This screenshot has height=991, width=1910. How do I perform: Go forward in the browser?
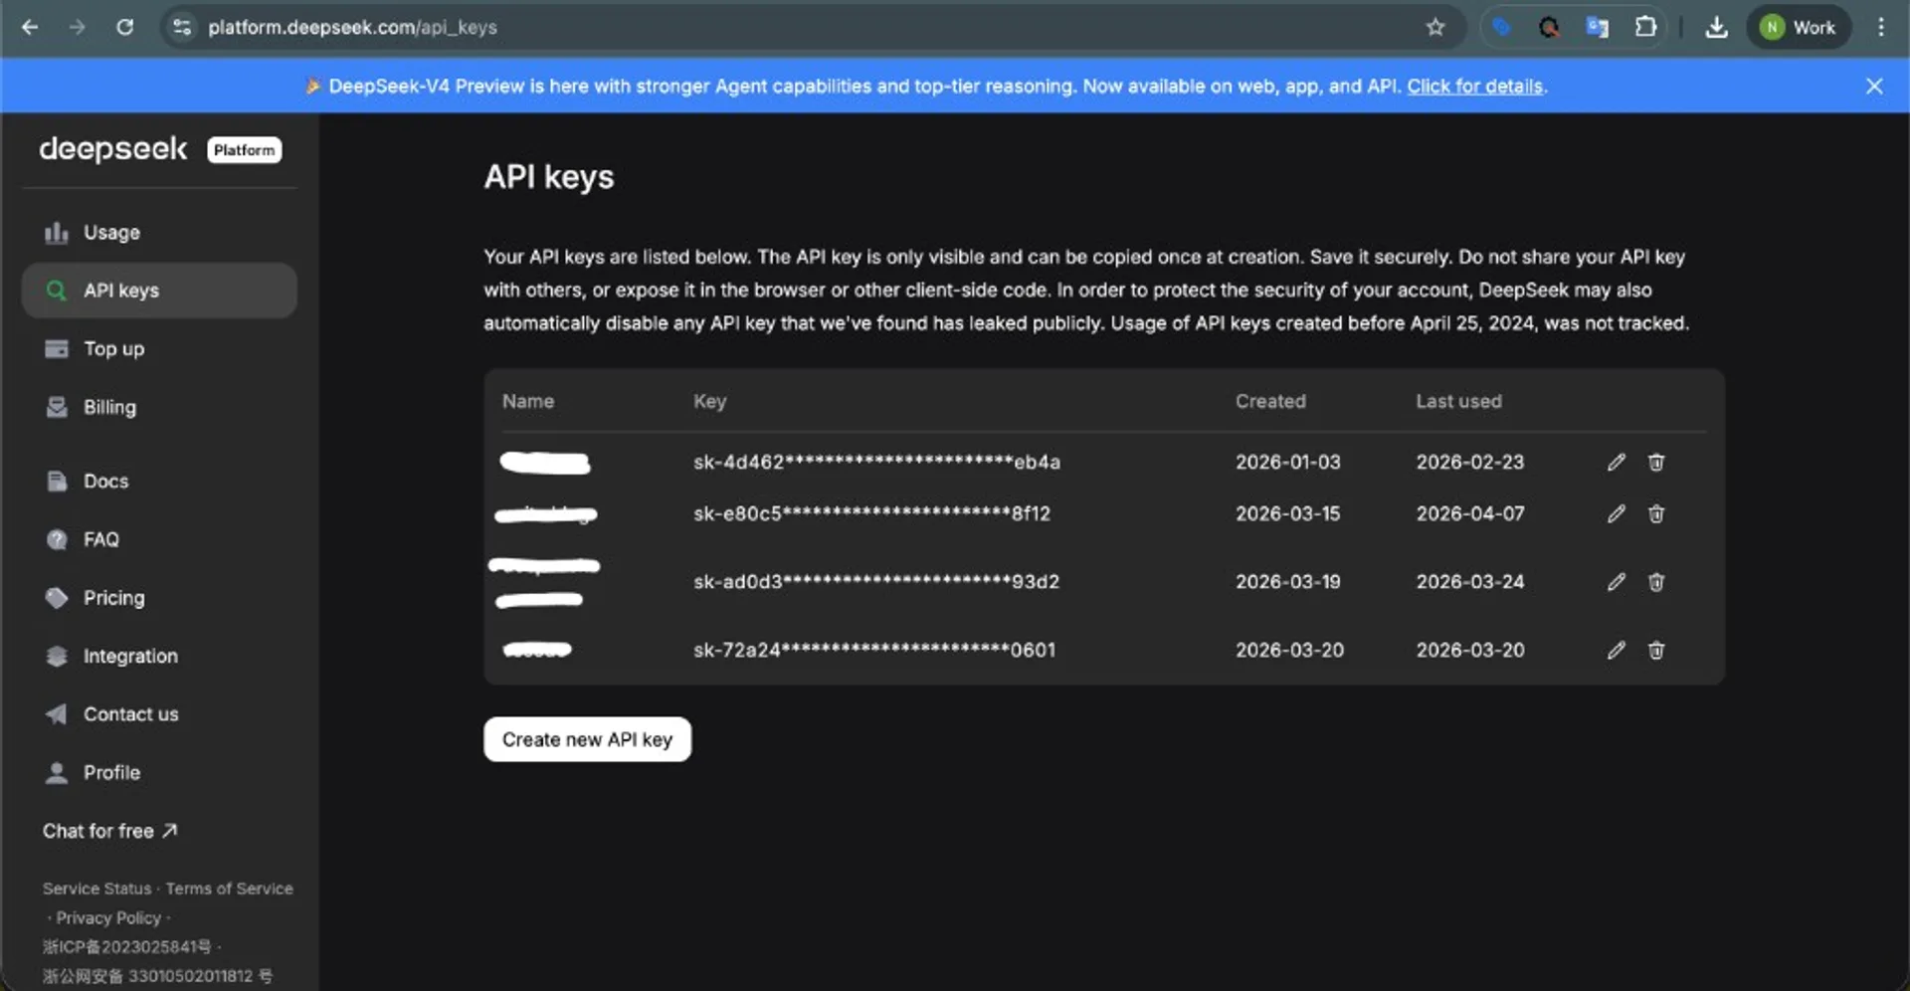[77, 27]
